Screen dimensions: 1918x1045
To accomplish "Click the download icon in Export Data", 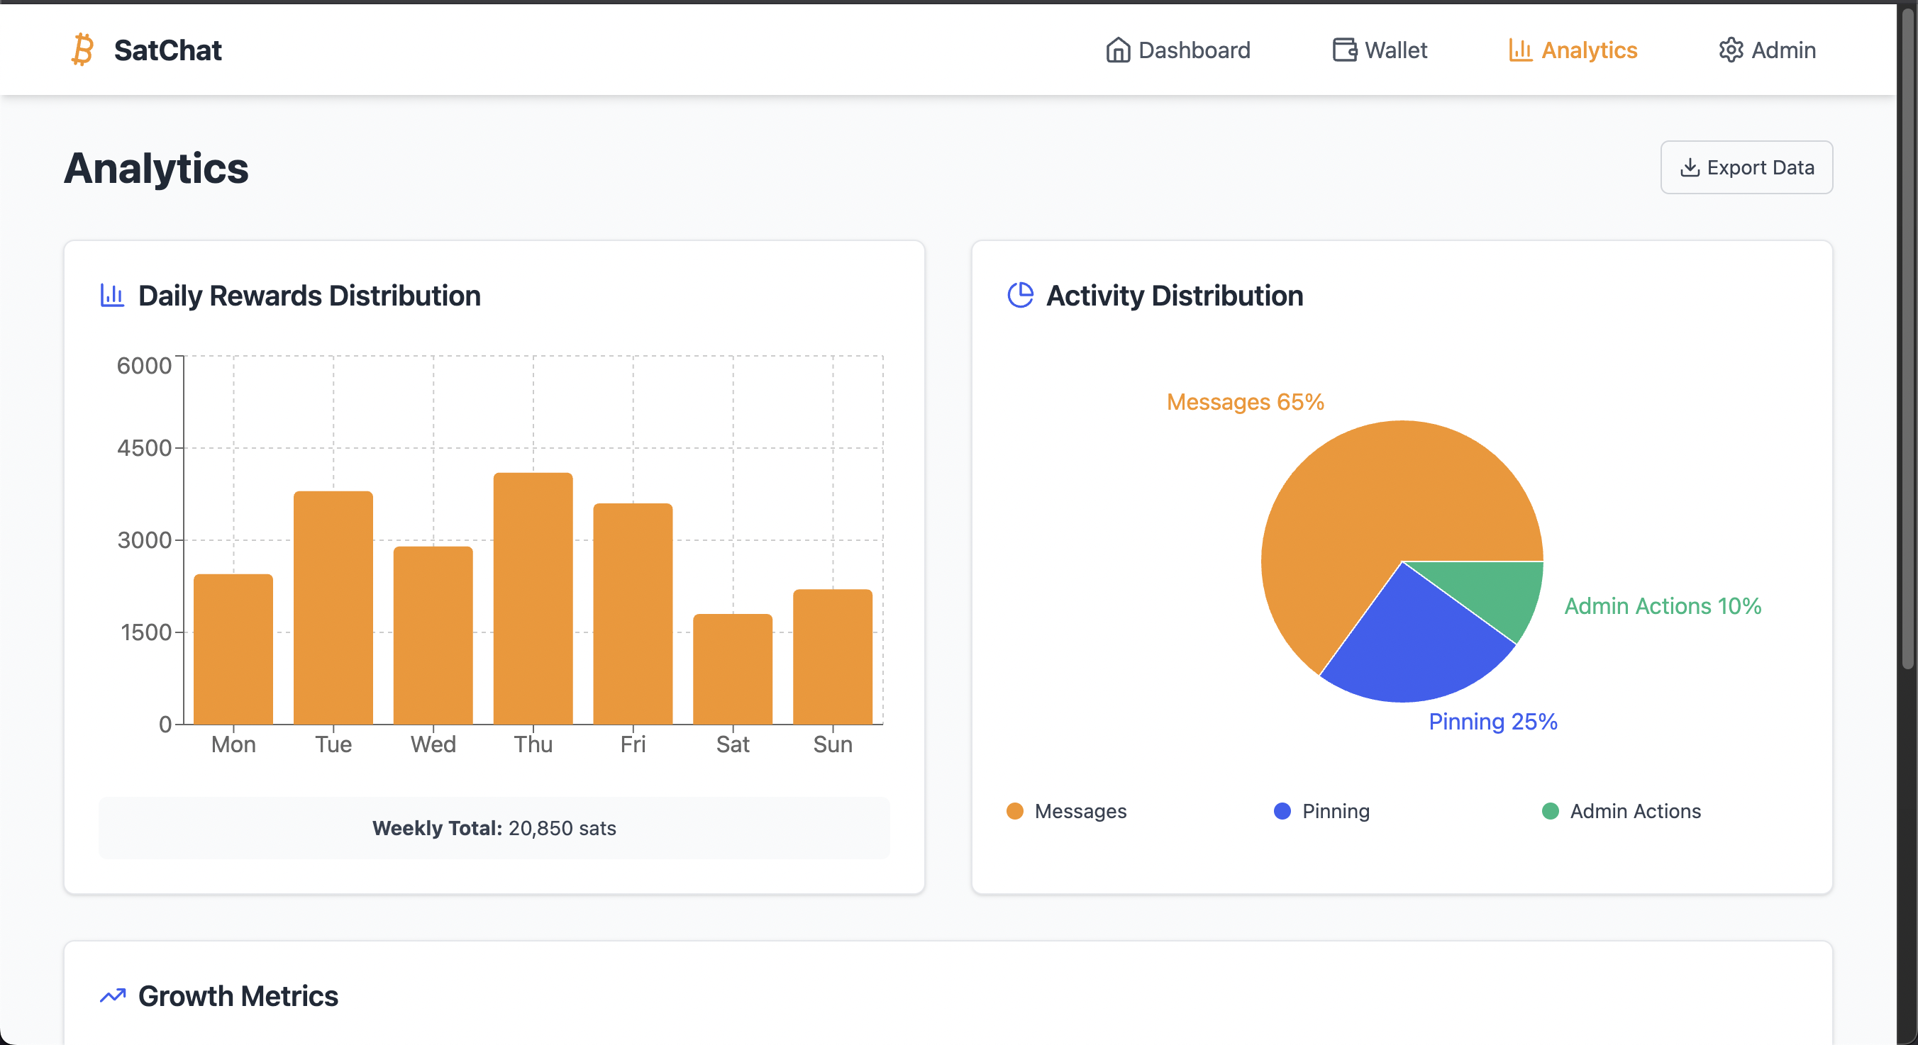I will click(x=1690, y=167).
